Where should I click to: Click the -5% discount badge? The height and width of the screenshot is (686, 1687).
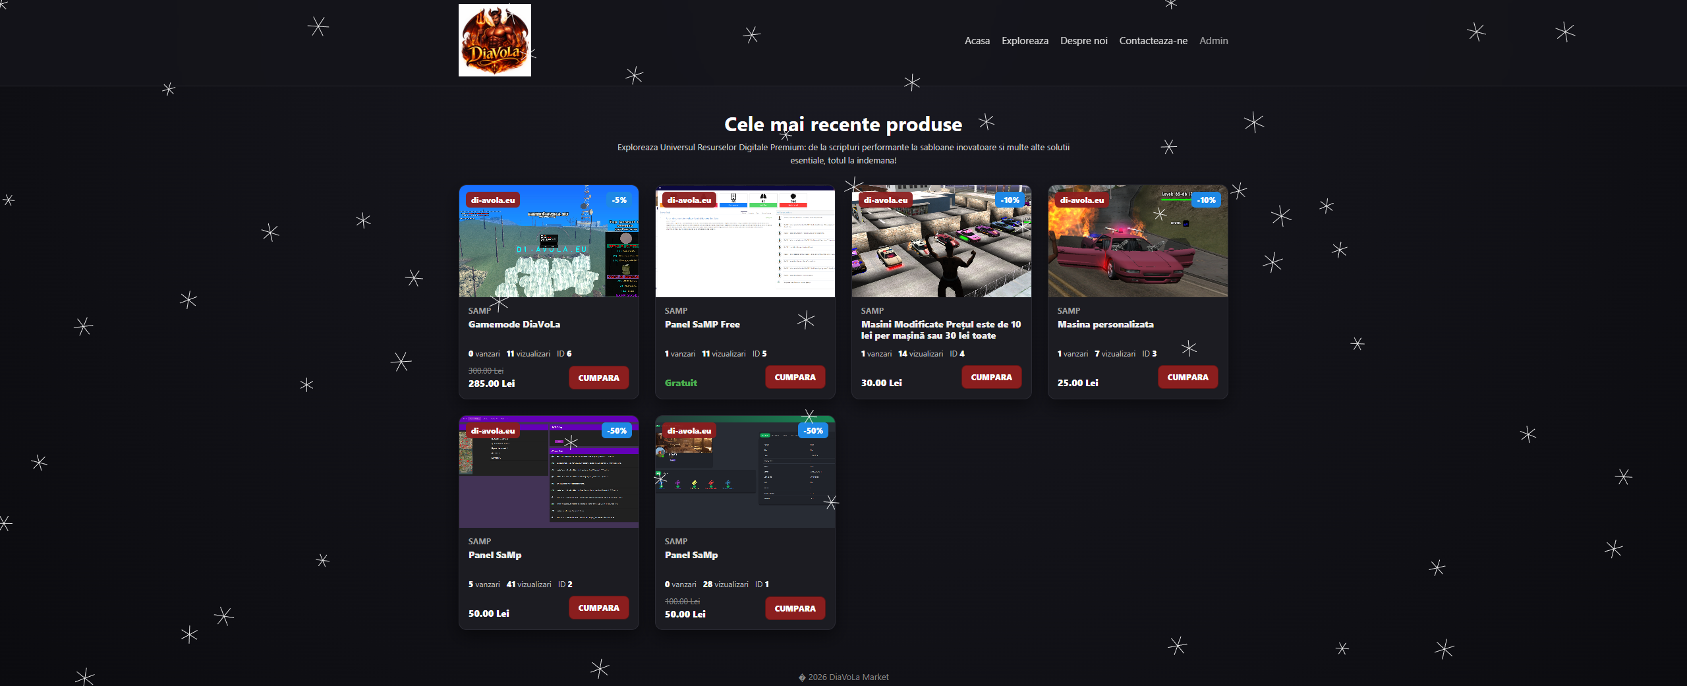619,200
